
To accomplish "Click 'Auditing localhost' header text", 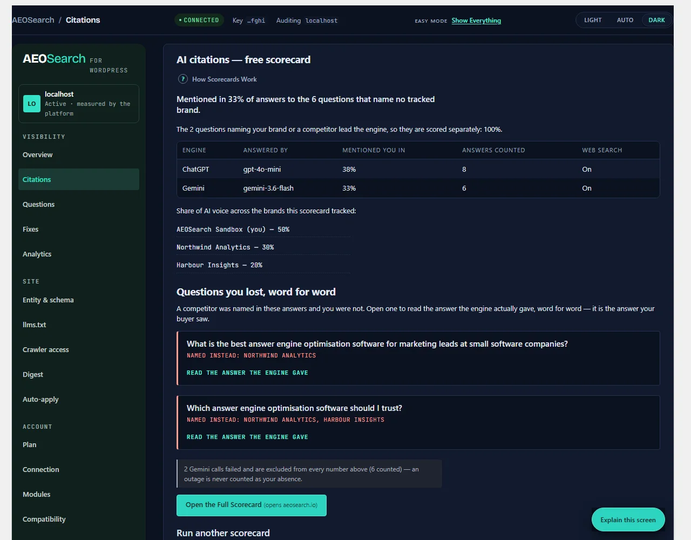I will pyautogui.click(x=307, y=21).
